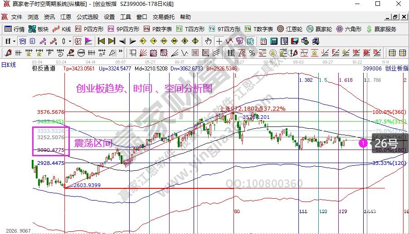Toggle the crosshair cursor tool
409x234 pixels.
(219, 41)
